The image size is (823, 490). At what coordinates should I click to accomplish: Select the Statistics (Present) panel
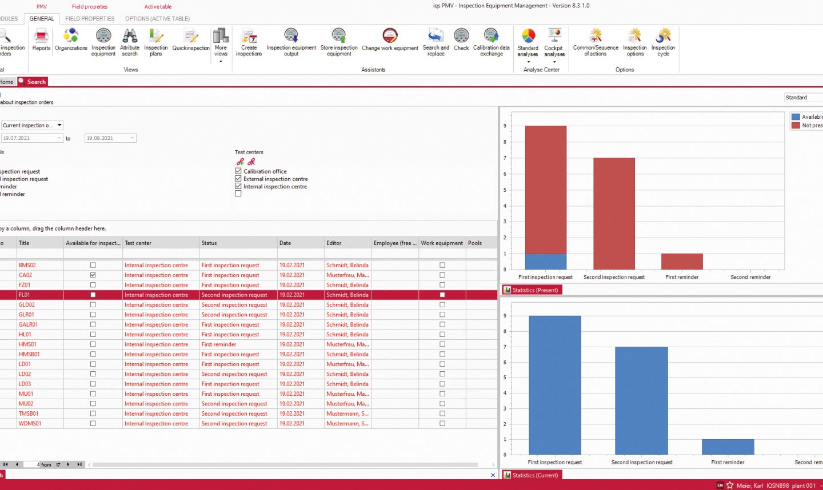click(x=531, y=290)
